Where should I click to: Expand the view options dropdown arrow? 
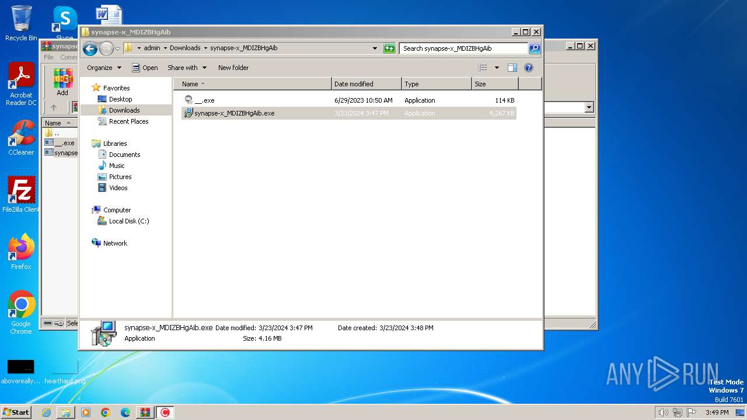click(497, 68)
